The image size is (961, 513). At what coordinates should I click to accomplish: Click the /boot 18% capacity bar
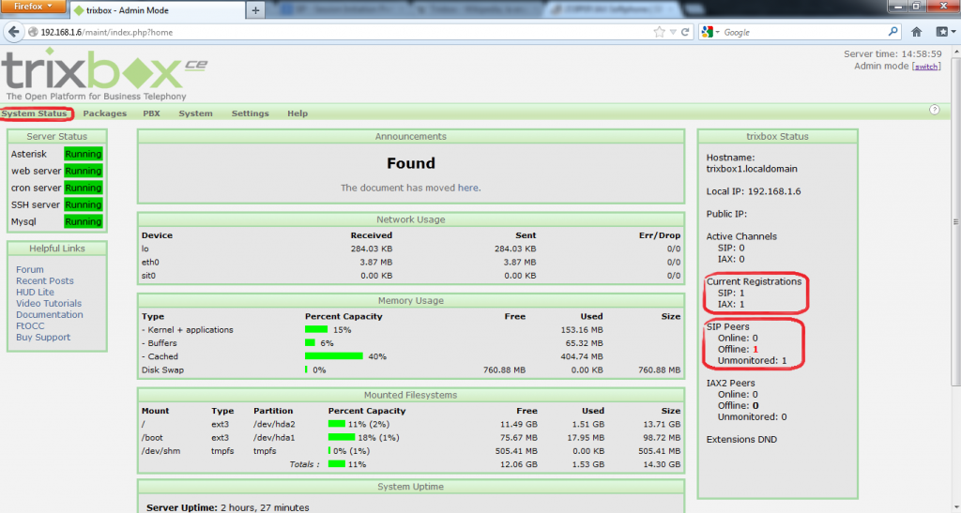[342, 437]
